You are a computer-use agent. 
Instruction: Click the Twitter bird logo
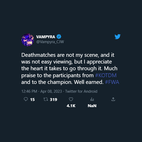(x=117, y=37)
